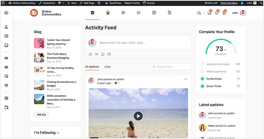
Task: Toggle the left sidebar panel icon
Action: tap(6, 13)
